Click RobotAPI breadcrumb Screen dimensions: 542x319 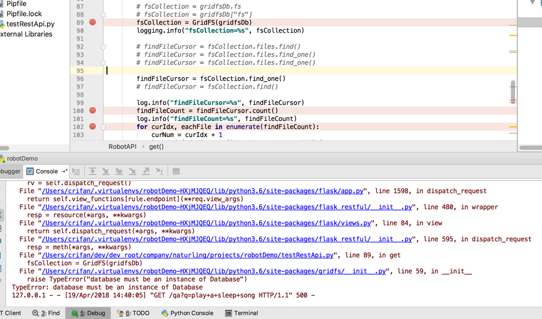[x=122, y=147]
